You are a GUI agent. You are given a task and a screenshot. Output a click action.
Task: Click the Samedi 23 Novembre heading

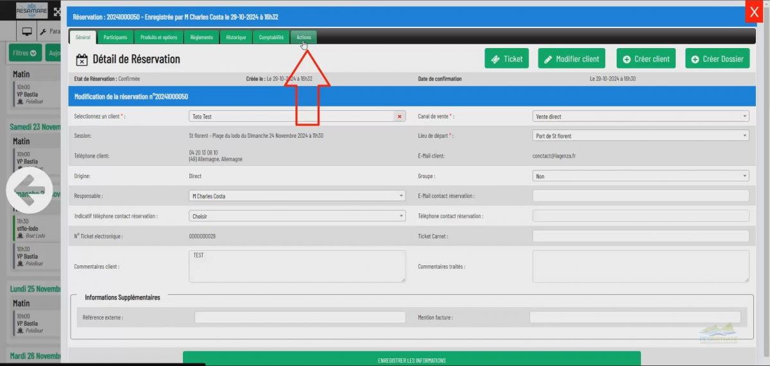[x=35, y=126]
